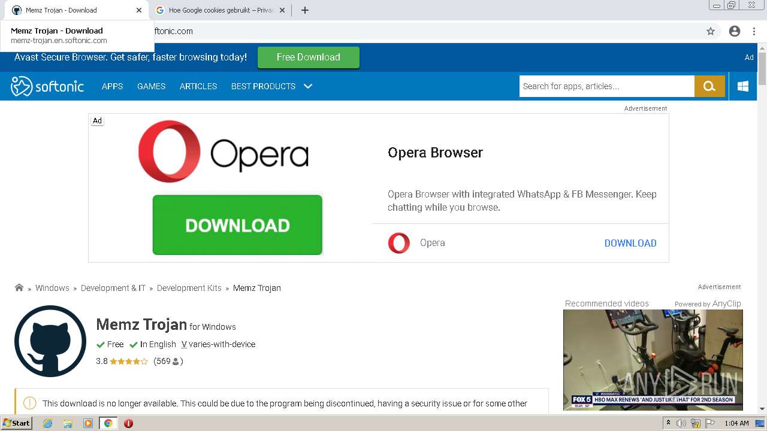Play the recommended video thumbnail
The height and width of the screenshot is (431, 767).
[653, 360]
